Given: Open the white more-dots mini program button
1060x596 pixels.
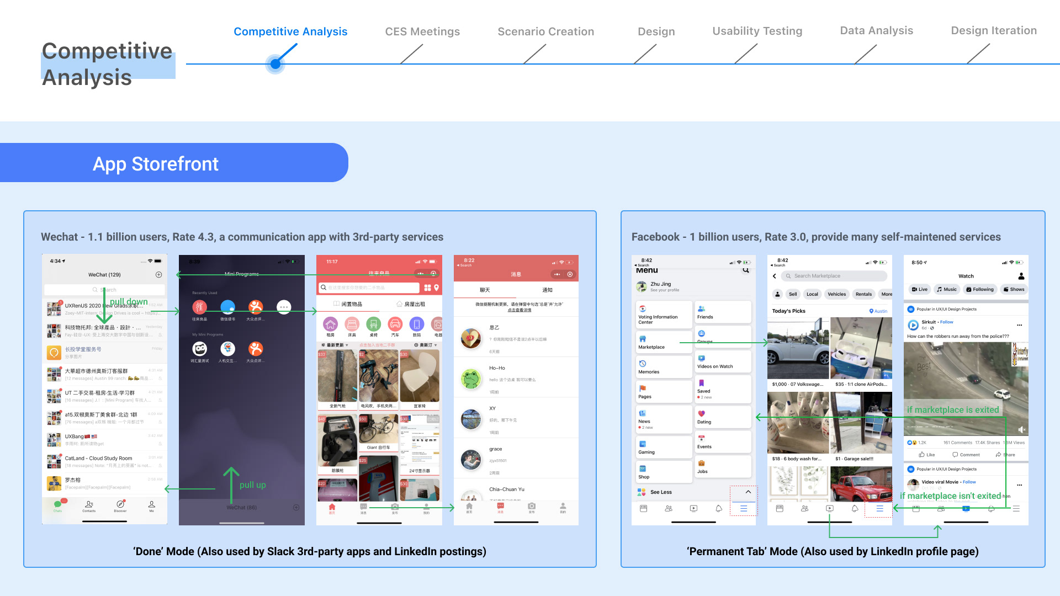Looking at the screenshot, I should [x=284, y=307].
